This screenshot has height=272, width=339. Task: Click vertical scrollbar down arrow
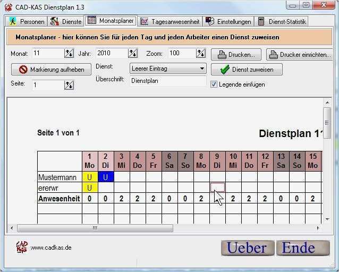(x=327, y=219)
